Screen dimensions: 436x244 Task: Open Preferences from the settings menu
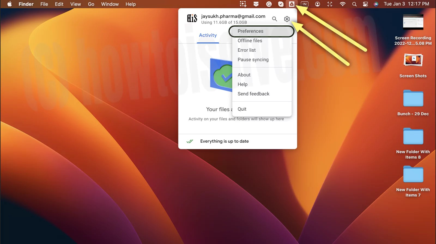262,31
